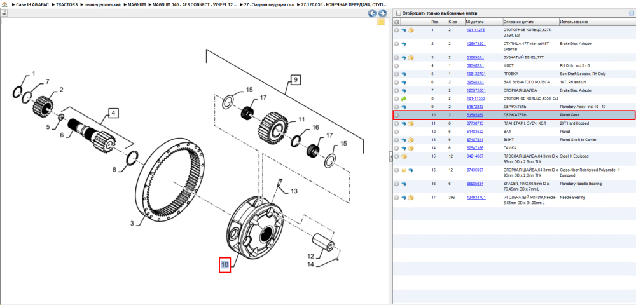Click the yellow note icon for row 87435907
Viewport: 636px width, 305px height.
pos(404,170)
